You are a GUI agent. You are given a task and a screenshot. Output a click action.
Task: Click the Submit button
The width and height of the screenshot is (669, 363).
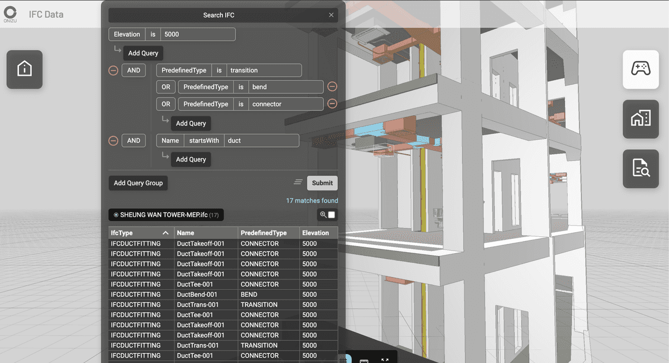322,183
